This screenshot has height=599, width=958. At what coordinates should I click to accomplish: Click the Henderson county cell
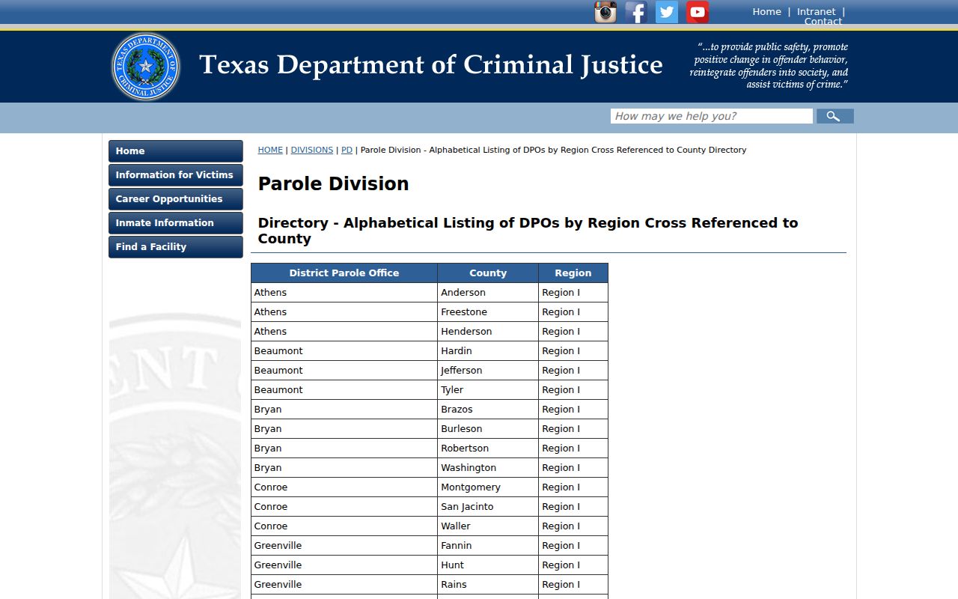click(488, 332)
